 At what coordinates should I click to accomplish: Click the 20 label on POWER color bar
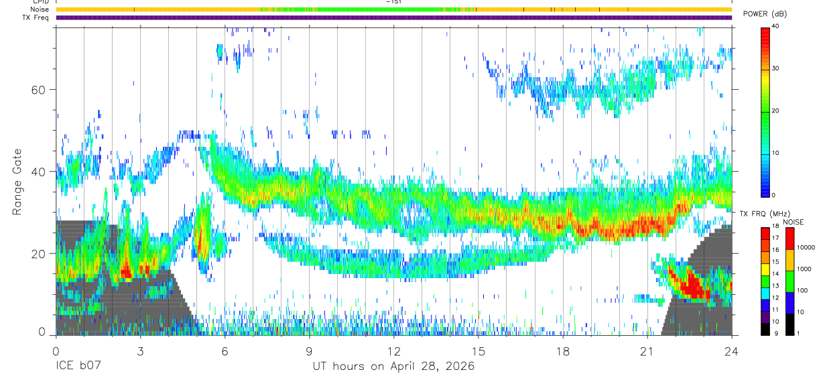pyautogui.click(x=775, y=111)
